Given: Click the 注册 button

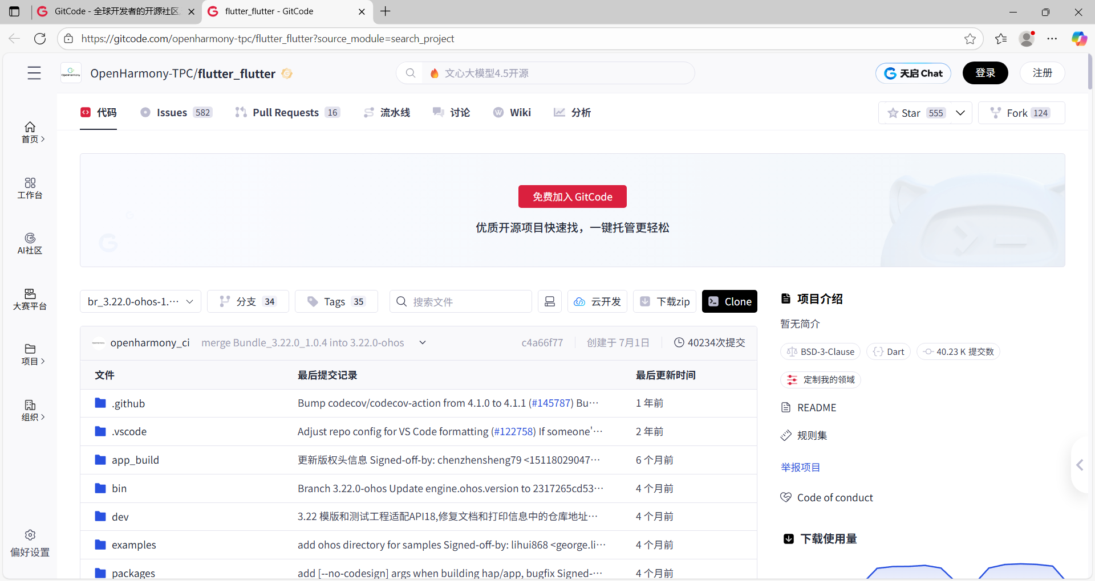Looking at the screenshot, I should click(1043, 73).
